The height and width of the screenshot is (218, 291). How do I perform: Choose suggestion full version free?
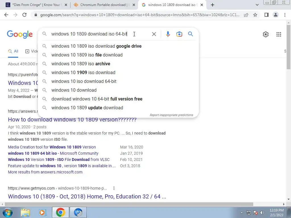pyautogui.click(x=118, y=99)
